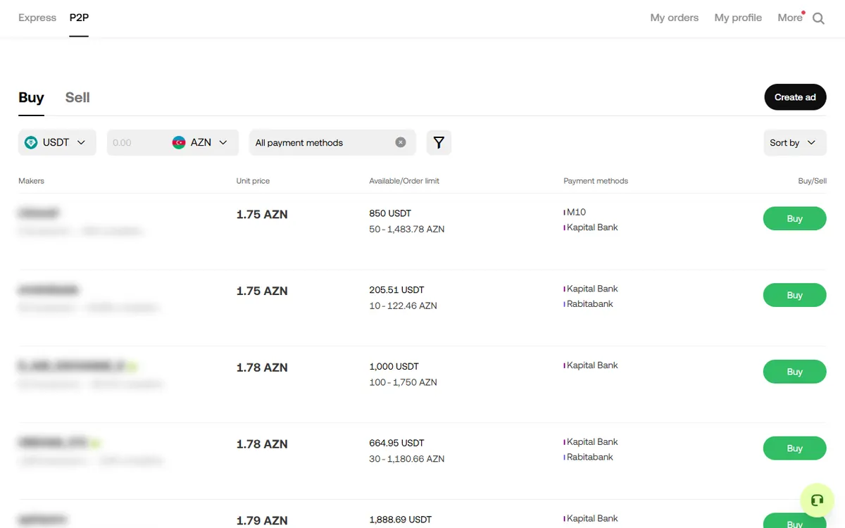
Task: Click the Payment methods column header
Action: point(596,181)
